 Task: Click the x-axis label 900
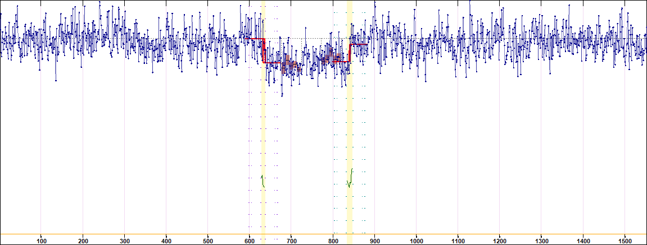pos(374,241)
